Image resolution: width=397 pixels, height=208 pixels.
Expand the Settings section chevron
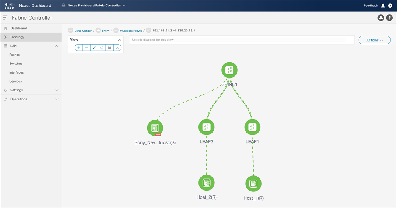pyautogui.click(x=57, y=90)
